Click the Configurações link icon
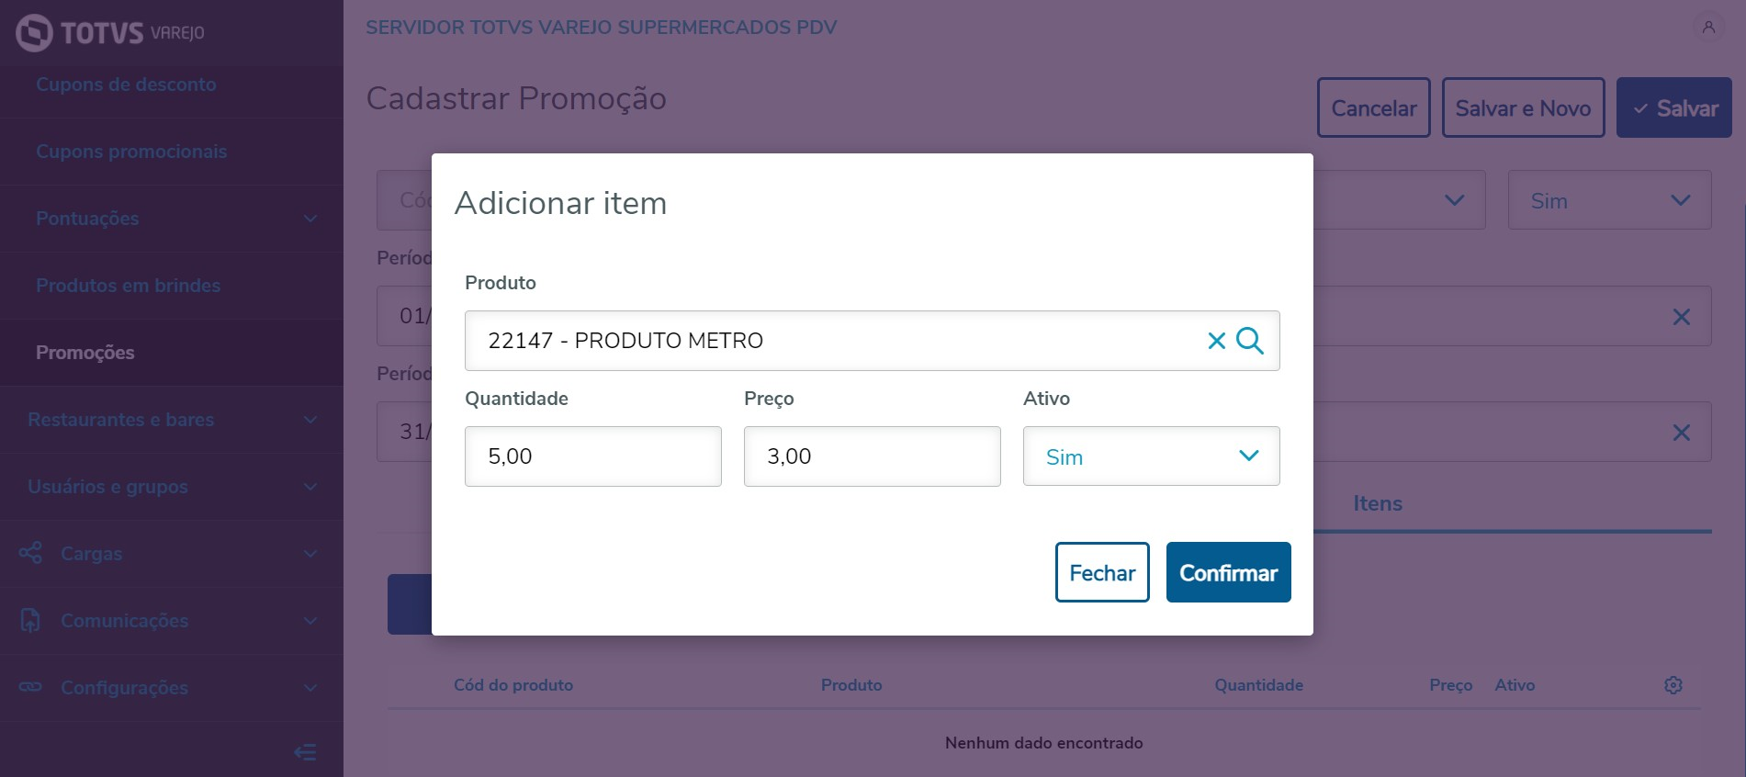Image resolution: width=1746 pixels, height=777 pixels. point(31,687)
